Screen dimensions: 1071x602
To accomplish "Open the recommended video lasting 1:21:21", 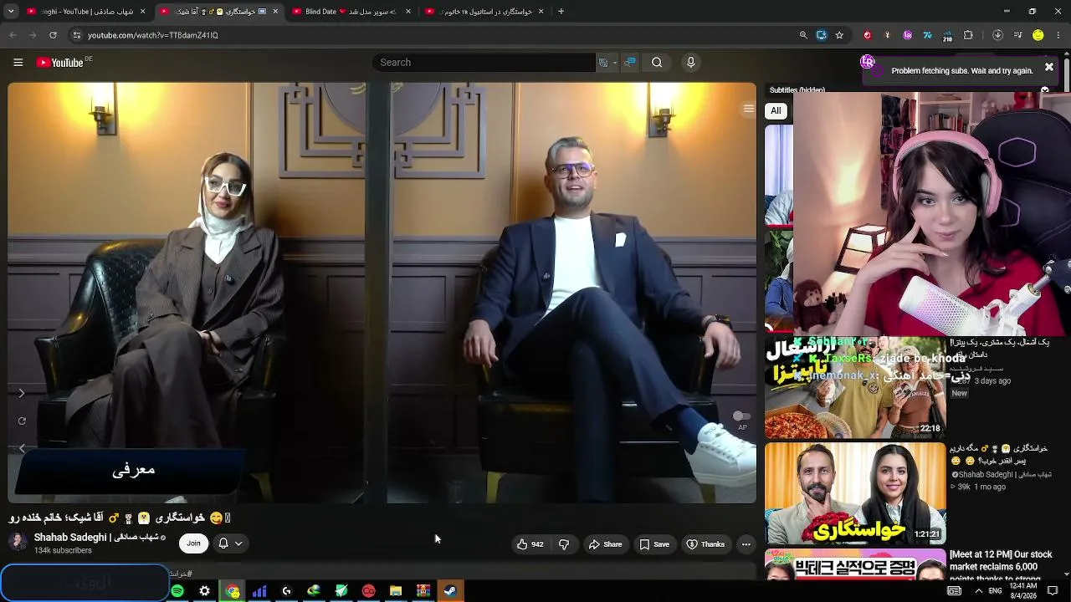I will (855, 492).
